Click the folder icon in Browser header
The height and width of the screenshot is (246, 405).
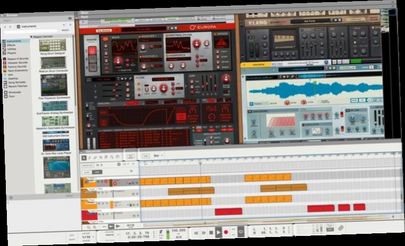(70, 18)
